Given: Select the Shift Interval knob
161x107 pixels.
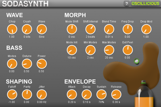Looking at the screenshot, I should (x=90, y=29).
